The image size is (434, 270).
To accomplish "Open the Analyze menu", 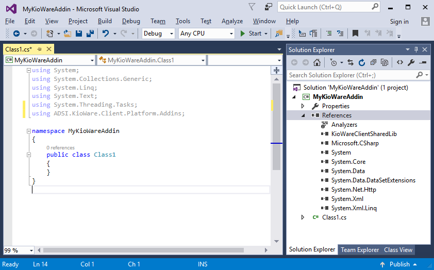I will (232, 21).
